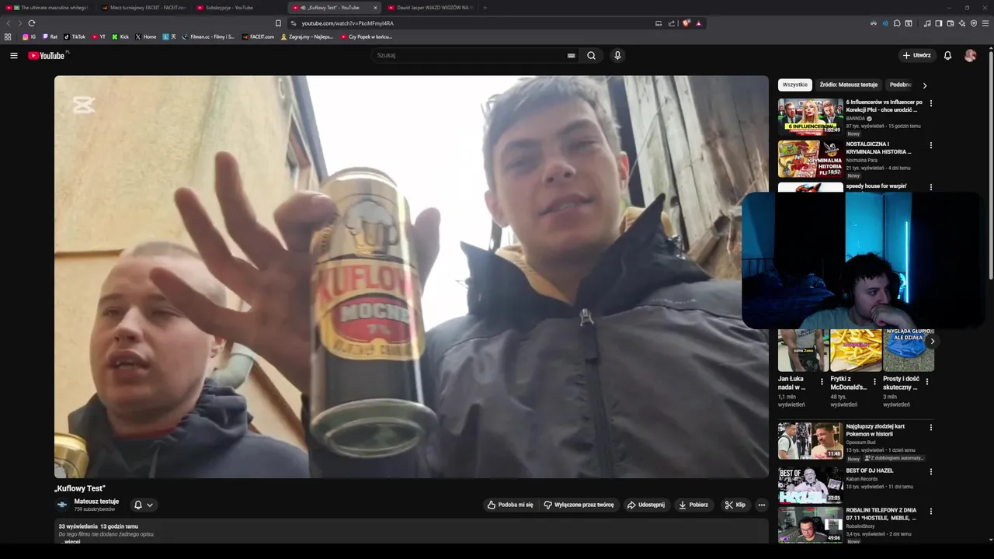The image size is (994, 559).
Task: Click the dislike button Wyłączone przez twórcę
Action: click(x=579, y=505)
